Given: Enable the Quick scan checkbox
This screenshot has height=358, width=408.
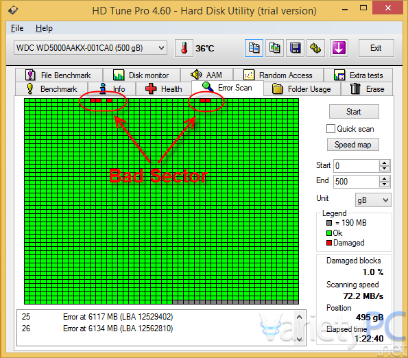Looking at the screenshot, I should (x=331, y=129).
